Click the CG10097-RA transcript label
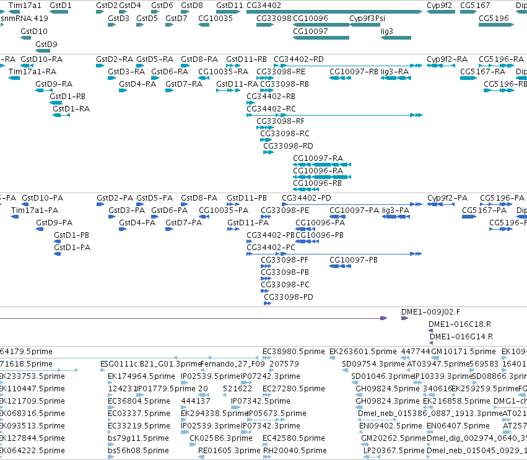 click(318, 158)
